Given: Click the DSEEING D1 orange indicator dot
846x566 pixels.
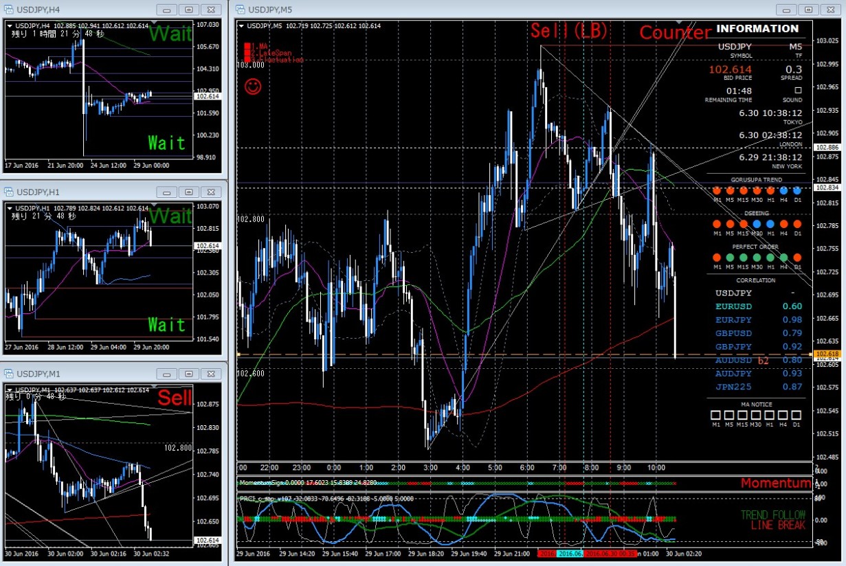Looking at the screenshot, I should click(797, 224).
